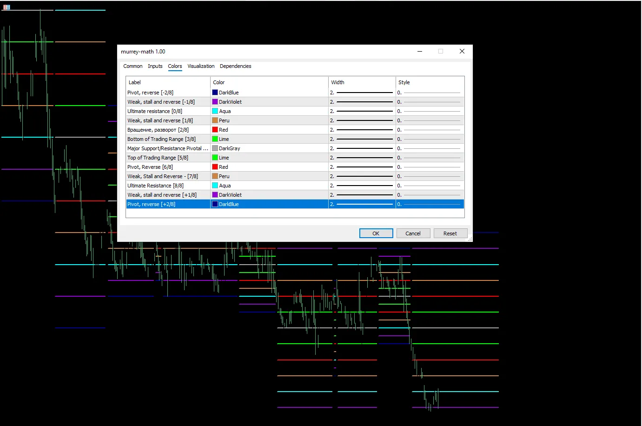The image size is (642, 426).
Task: Click width cell for Ultimate Resistance [8/8]
Action: click(x=362, y=186)
